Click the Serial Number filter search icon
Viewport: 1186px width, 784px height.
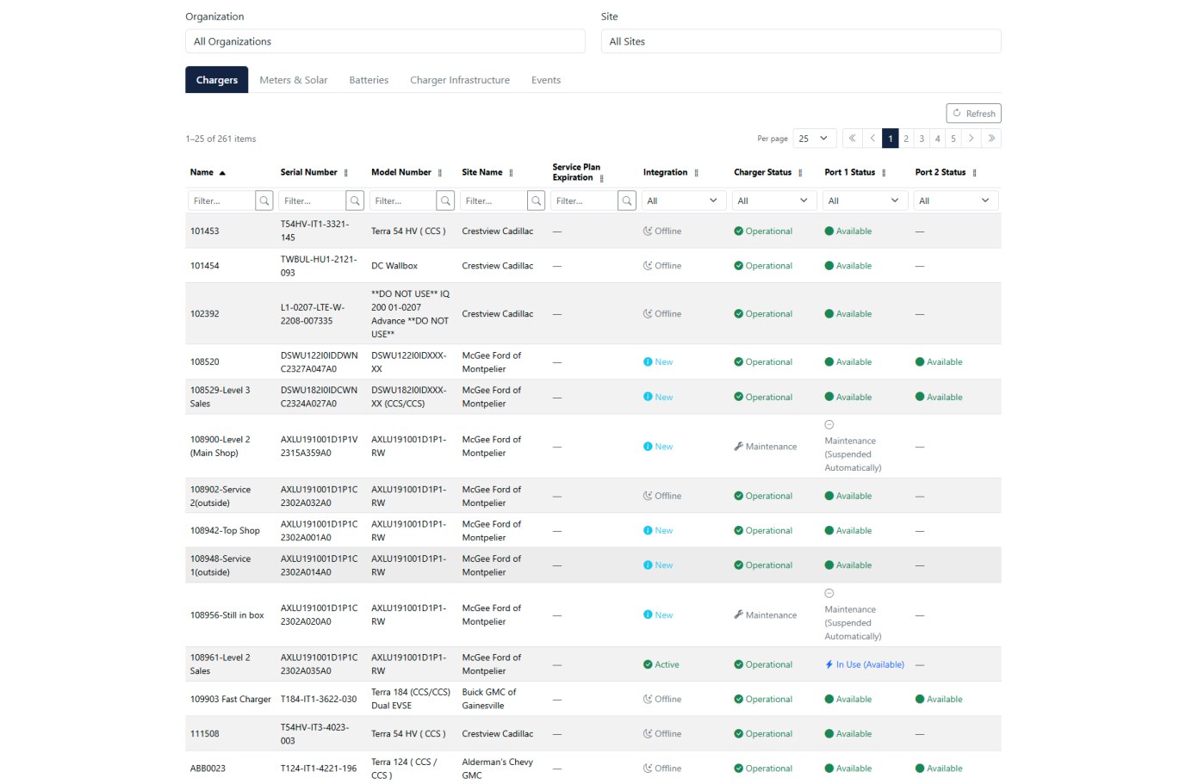click(355, 201)
